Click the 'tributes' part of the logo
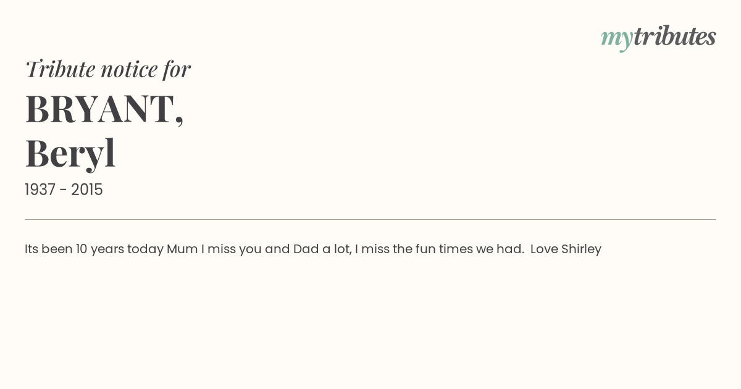The image size is (741, 389). pos(674,36)
